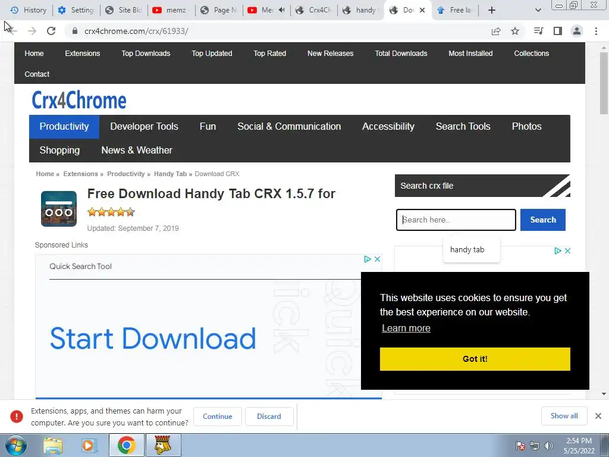Image resolution: width=609 pixels, height=457 pixels.
Task: Open Top Rated in the top navigation
Action: 269,53
